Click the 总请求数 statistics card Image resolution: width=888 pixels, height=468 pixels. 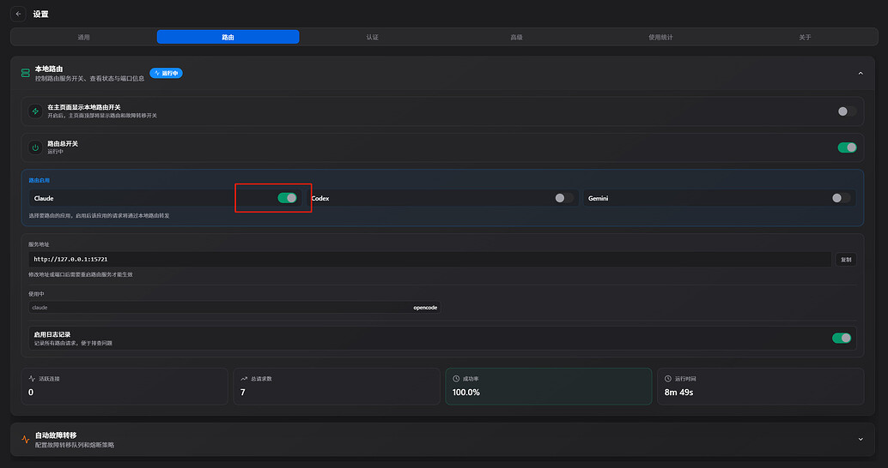click(337, 387)
